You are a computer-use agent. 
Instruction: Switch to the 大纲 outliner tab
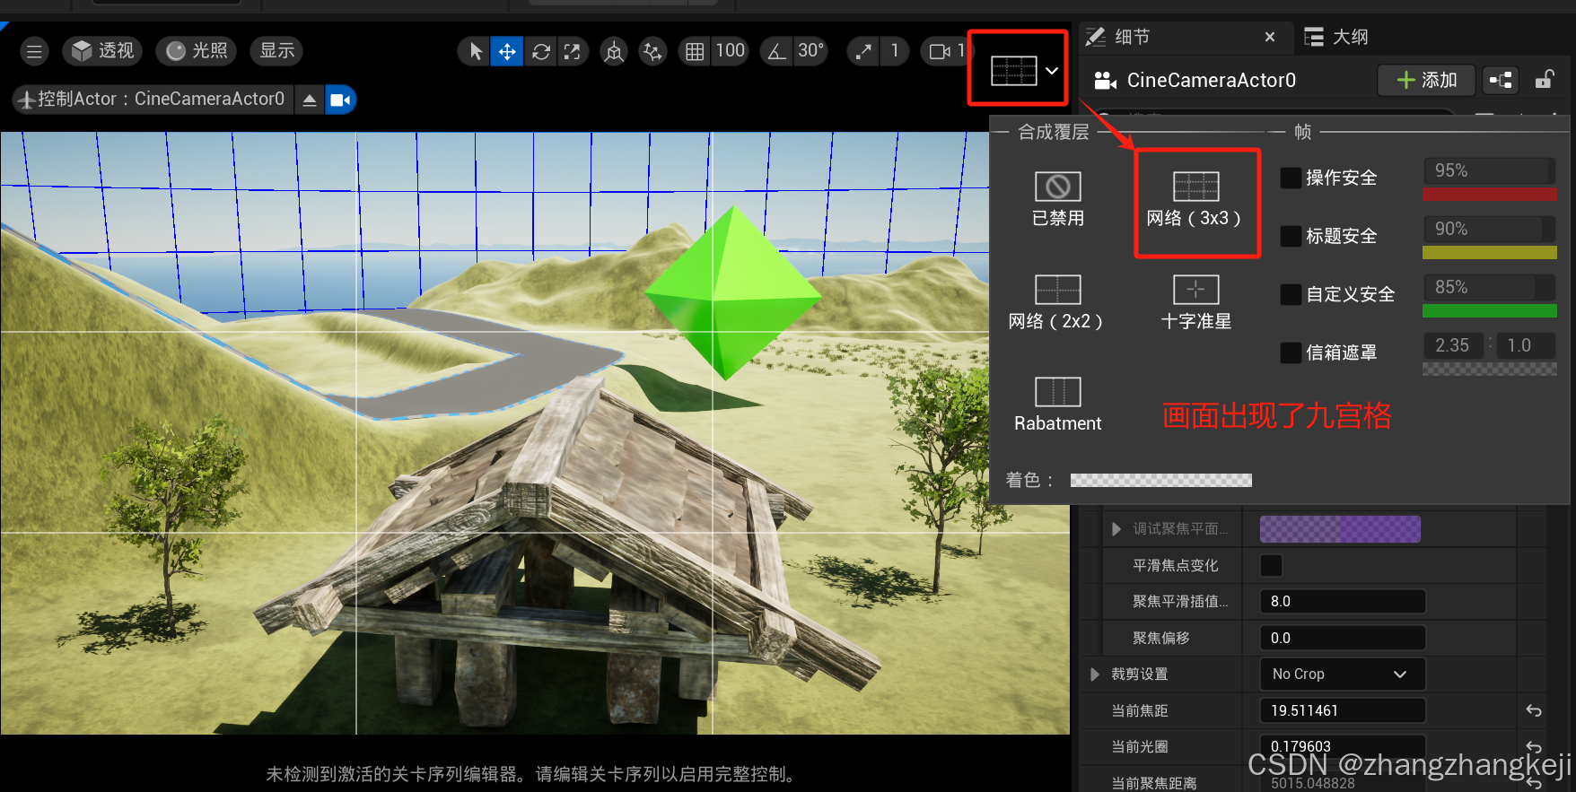point(1337,37)
